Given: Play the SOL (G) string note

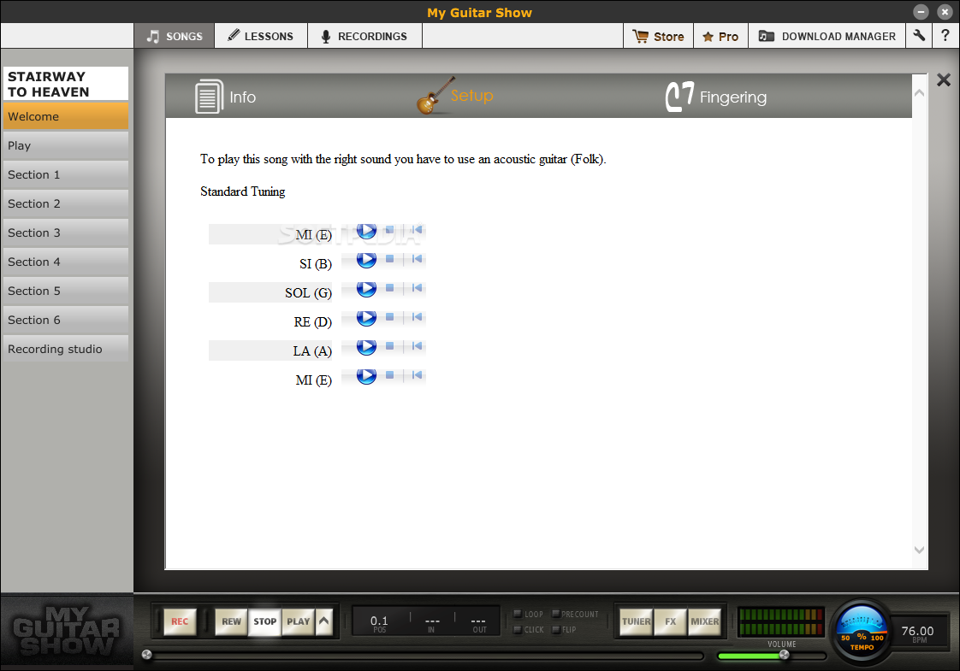Looking at the screenshot, I should (x=366, y=289).
